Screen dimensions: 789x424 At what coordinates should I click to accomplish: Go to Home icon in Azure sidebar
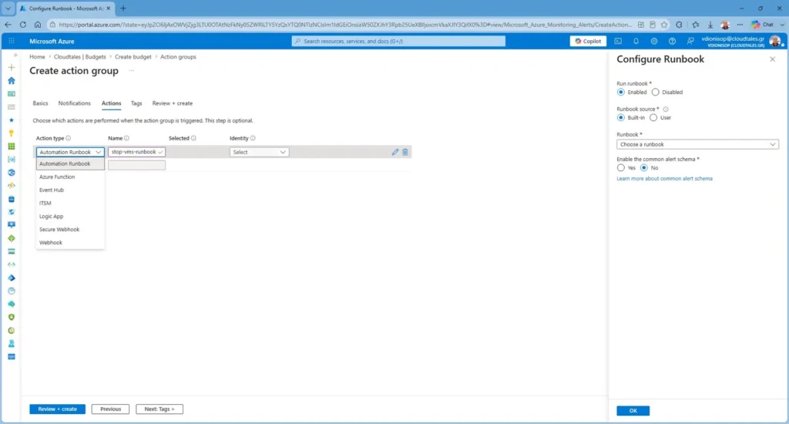click(x=12, y=81)
